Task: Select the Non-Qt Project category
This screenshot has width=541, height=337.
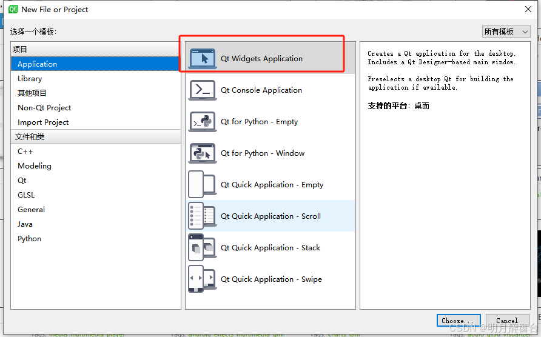Action: [x=96, y=108]
